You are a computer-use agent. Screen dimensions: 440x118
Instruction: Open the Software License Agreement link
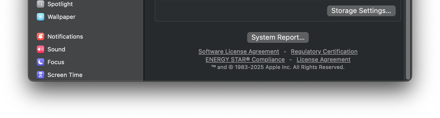click(x=239, y=51)
